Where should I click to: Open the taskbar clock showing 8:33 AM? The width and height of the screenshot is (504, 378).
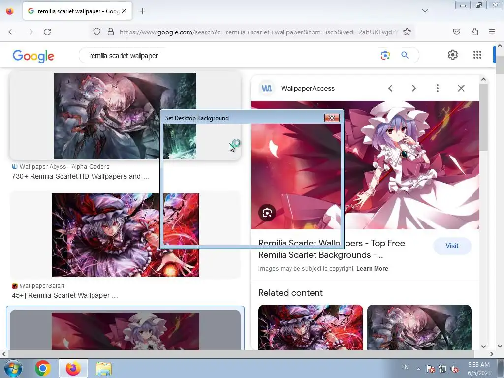coord(479,369)
